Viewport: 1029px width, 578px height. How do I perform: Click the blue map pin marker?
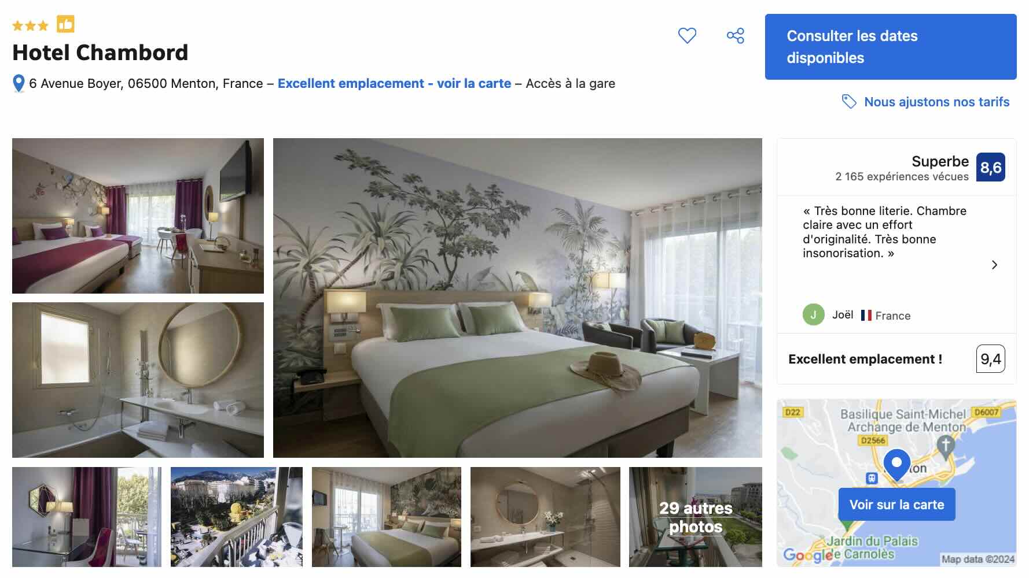coord(897,465)
